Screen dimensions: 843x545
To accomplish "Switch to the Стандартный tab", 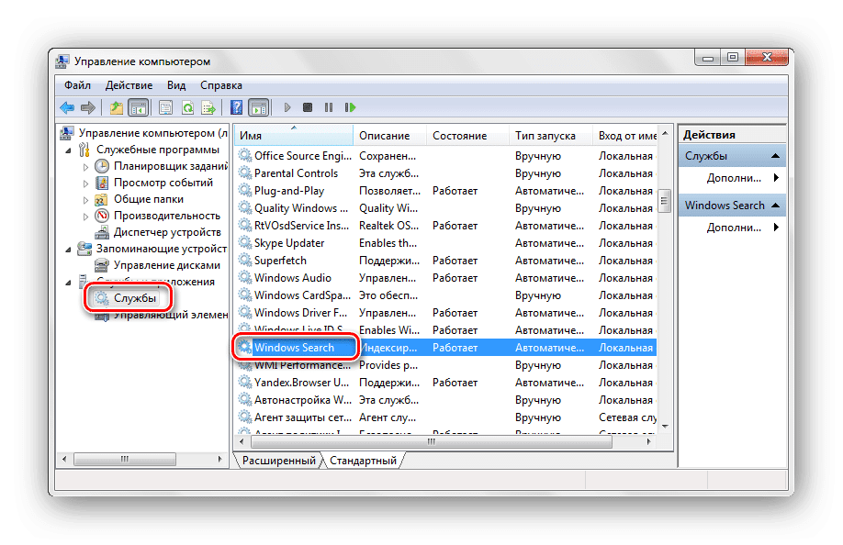I will point(363,461).
